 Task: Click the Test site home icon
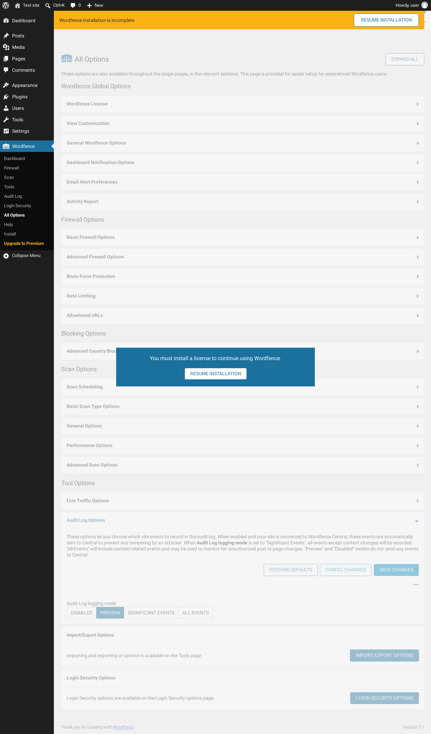coord(18,5)
